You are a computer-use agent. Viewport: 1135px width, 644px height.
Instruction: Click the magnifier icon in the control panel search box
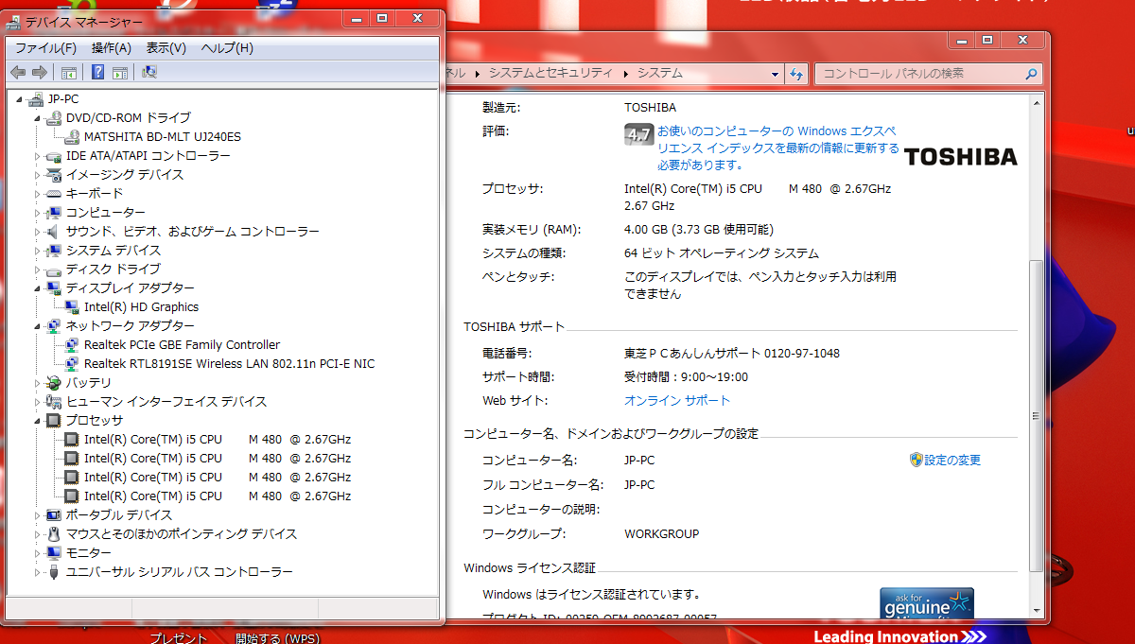coord(1031,73)
